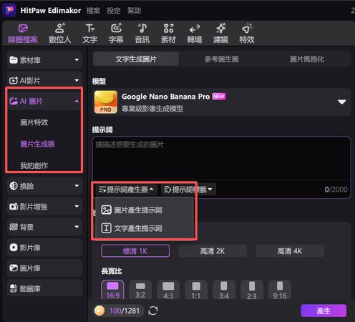Open the 圖片庫 image library

[x=44, y=268]
